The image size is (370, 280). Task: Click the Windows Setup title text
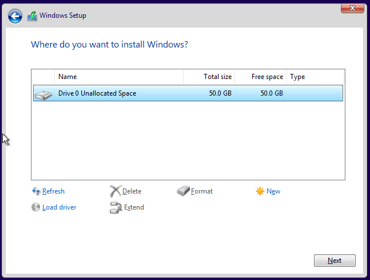(x=63, y=15)
